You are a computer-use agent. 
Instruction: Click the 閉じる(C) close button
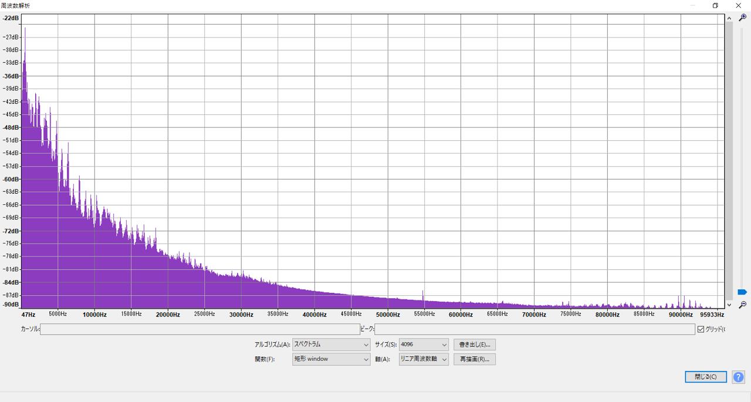point(706,377)
